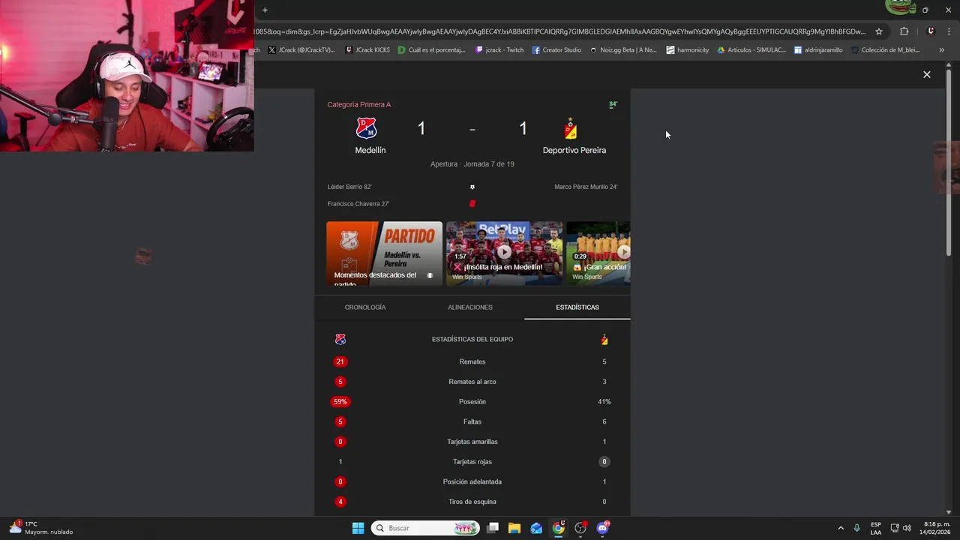The height and width of the screenshot is (540, 960).
Task: Open Momentos destacados del partido thumbnail
Action: click(384, 253)
